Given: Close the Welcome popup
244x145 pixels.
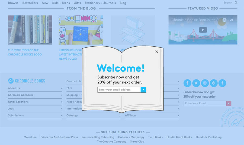Looking at the screenshot, I should [x=157, y=52].
